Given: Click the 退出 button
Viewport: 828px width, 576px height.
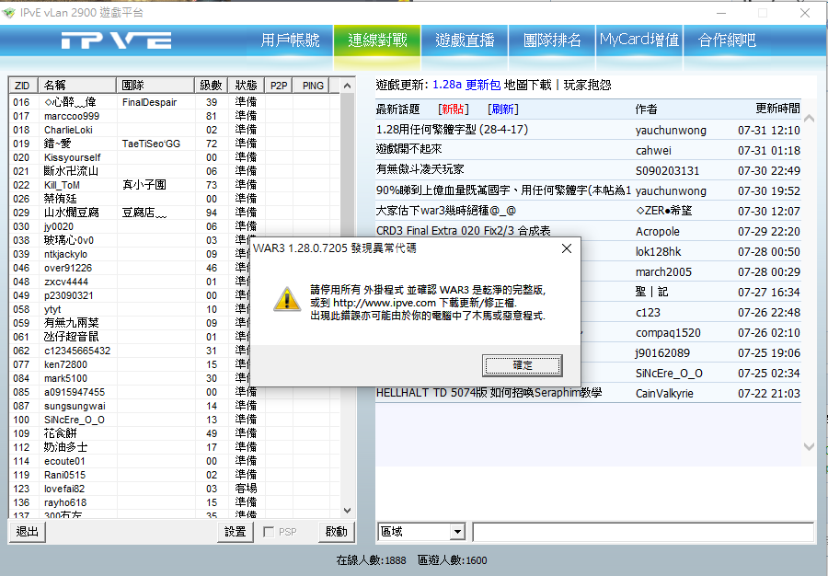Looking at the screenshot, I should [27, 532].
